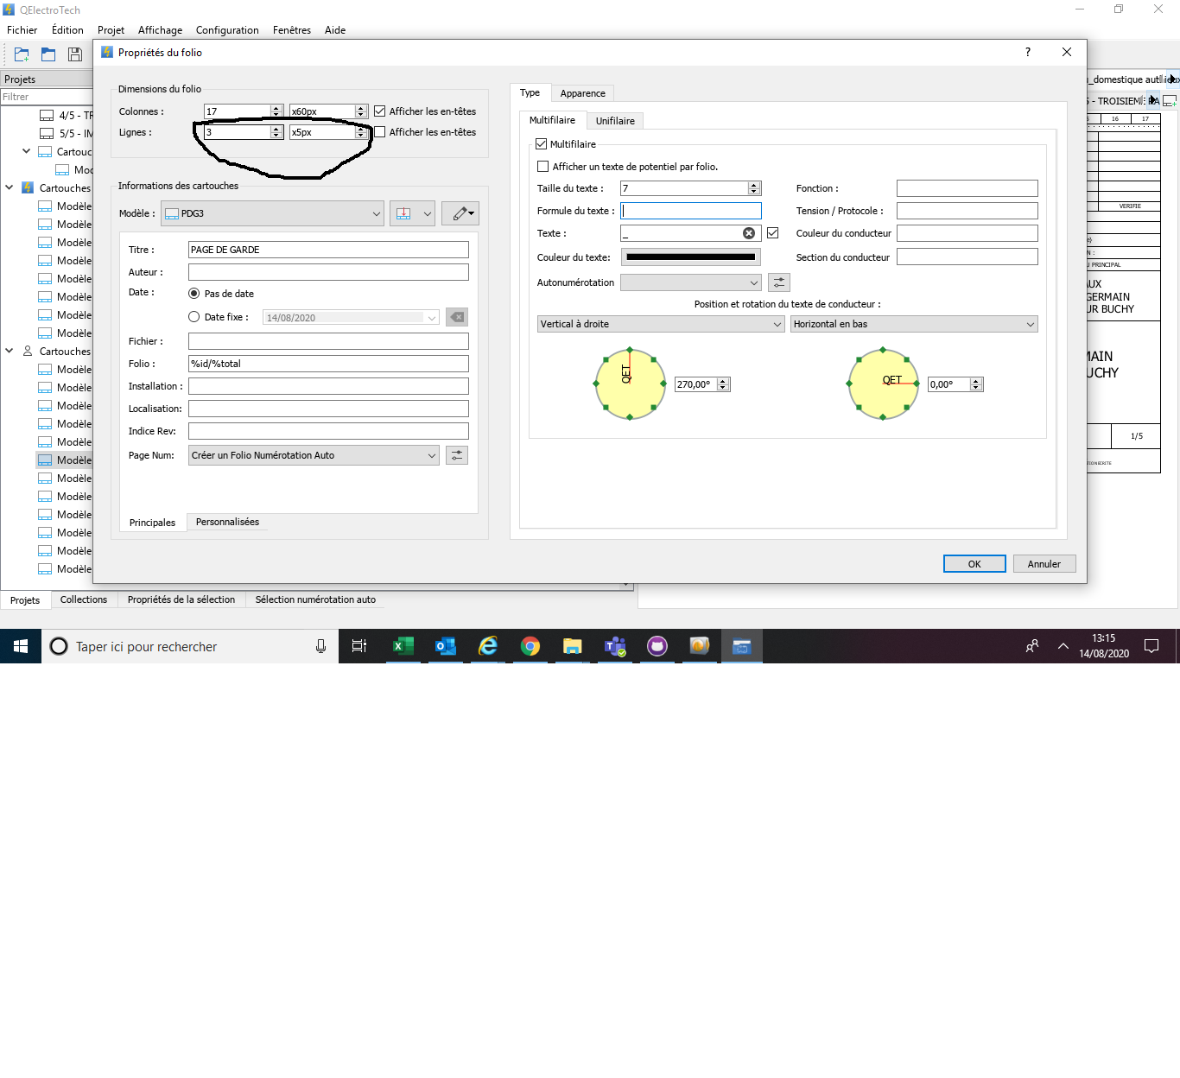Click the edit title block template pencil icon
The image size is (1180, 1078).
(460, 213)
